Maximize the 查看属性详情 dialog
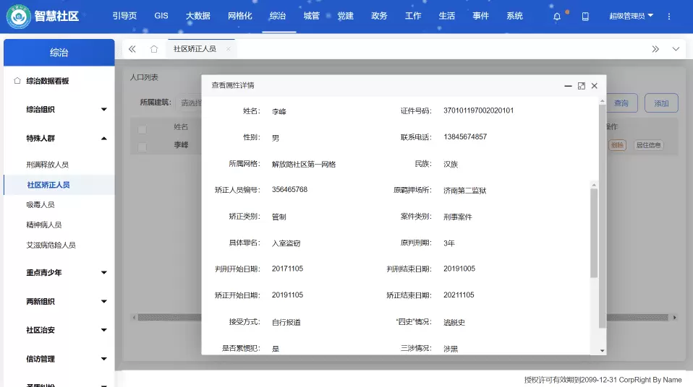 click(581, 85)
